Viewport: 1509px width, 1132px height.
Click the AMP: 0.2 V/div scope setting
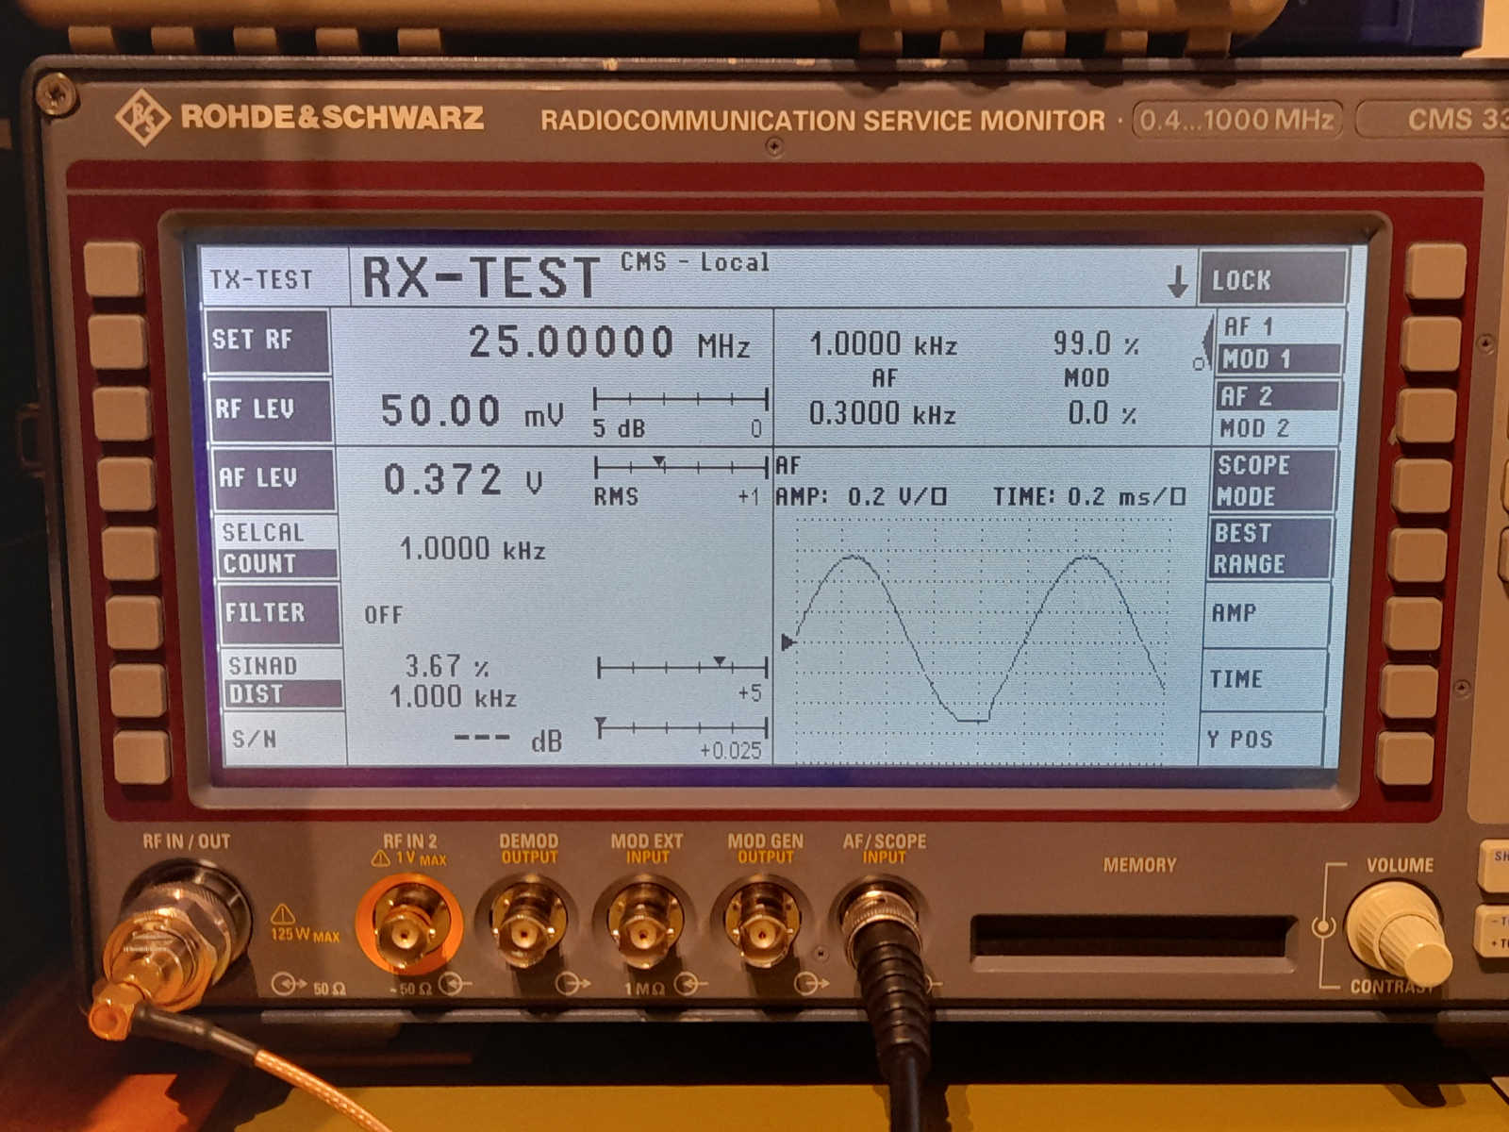[860, 496]
